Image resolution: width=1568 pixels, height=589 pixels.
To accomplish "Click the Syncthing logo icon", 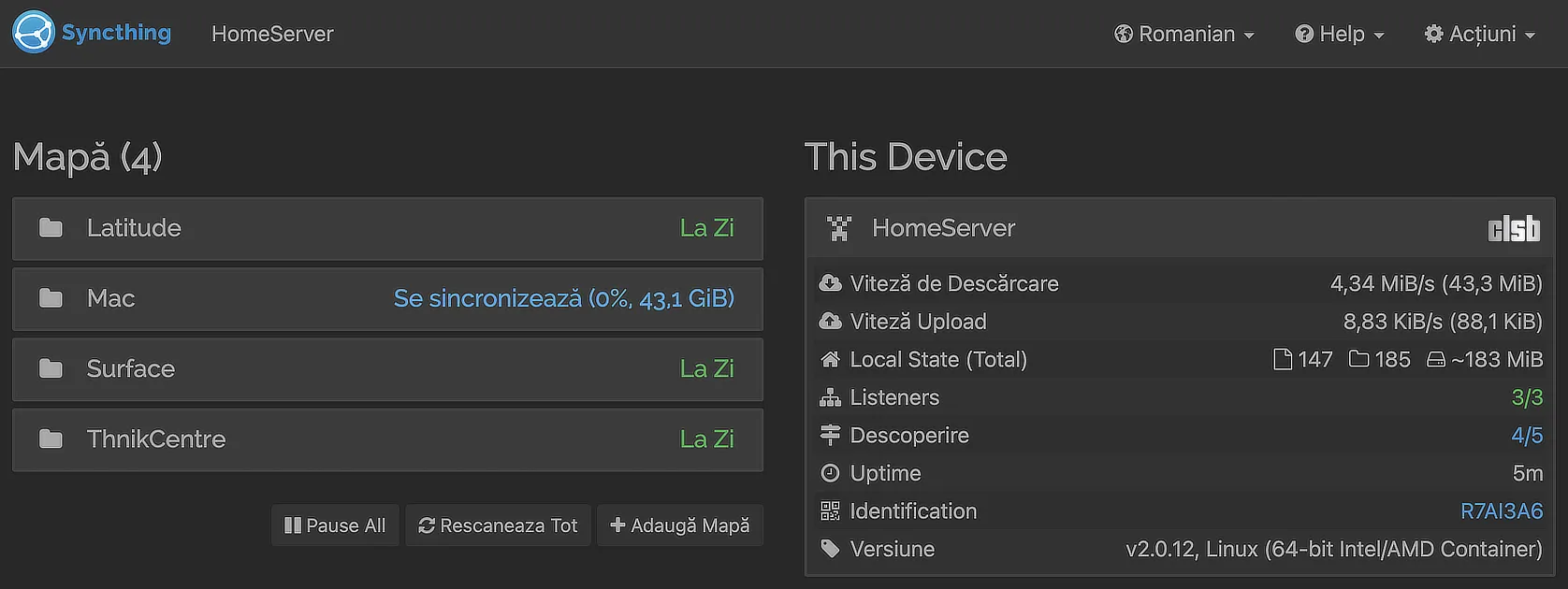I will [34, 33].
